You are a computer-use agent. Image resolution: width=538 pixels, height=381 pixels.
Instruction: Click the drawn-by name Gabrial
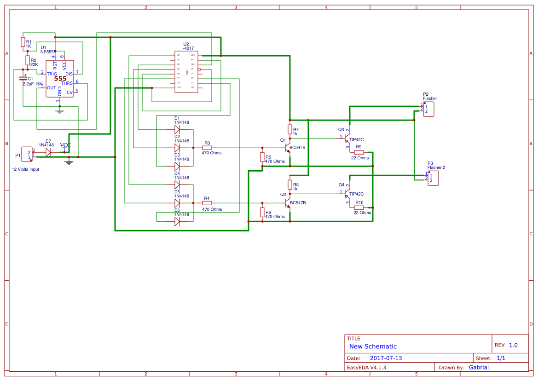coord(479,367)
